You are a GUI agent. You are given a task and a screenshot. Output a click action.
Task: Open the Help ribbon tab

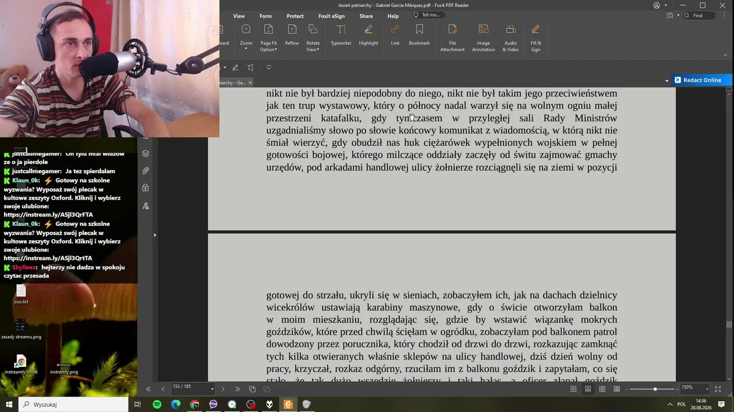click(x=393, y=16)
